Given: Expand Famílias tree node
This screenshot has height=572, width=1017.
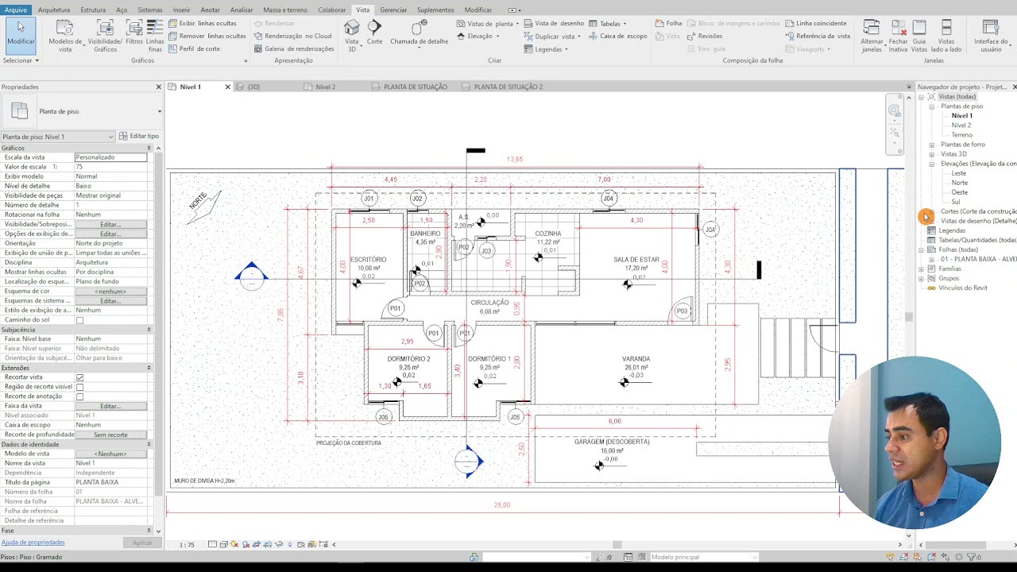Looking at the screenshot, I should pos(922,269).
